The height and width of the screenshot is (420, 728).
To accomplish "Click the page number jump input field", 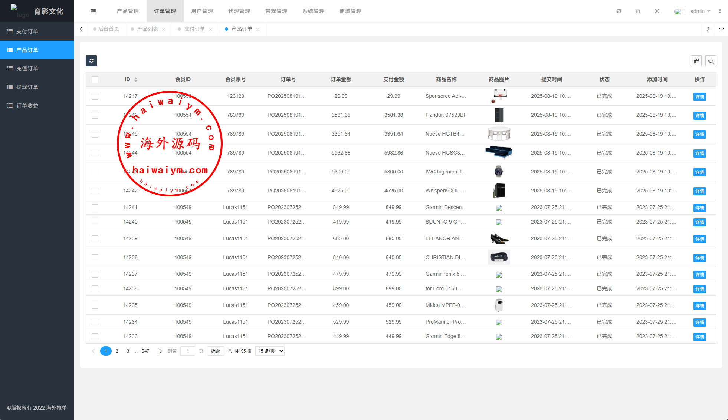I will pos(188,351).
